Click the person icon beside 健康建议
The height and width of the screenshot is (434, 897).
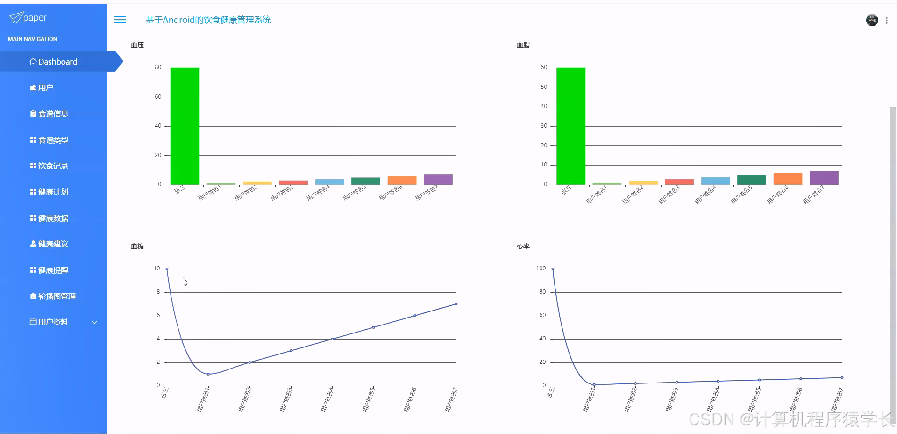point(33,244)
